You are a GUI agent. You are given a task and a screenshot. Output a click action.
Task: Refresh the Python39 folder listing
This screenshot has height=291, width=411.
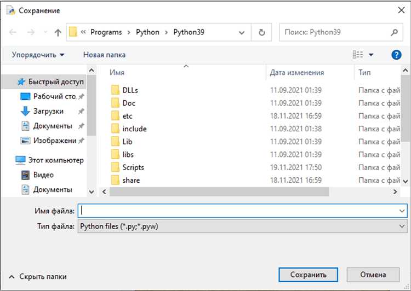pyautogui.click(x=261, y=32)
